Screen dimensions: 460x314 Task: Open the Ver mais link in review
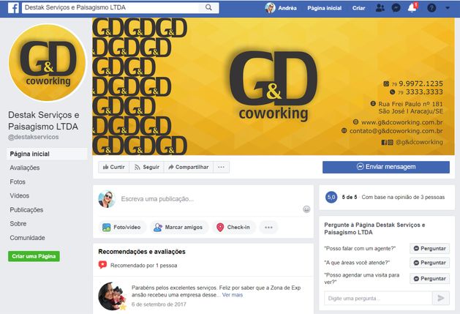[233, 295]
